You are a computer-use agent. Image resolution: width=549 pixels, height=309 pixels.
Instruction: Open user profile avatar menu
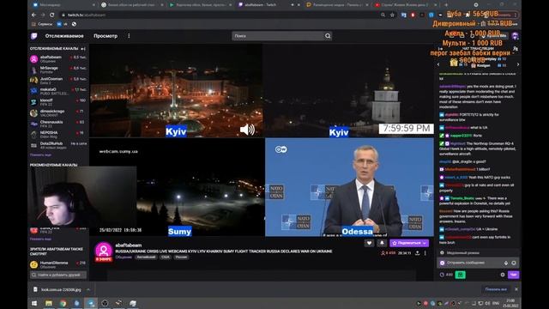[515, 36]
